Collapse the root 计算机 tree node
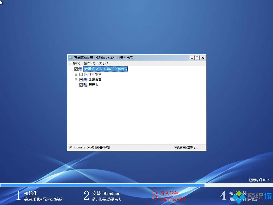This screenshot has width=273, height=205. tap(71, 69)
